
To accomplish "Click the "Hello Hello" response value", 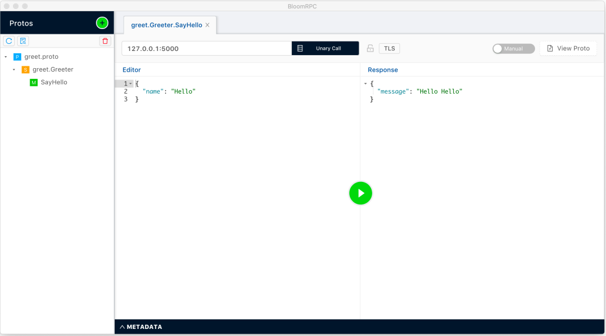I will 440,91.
